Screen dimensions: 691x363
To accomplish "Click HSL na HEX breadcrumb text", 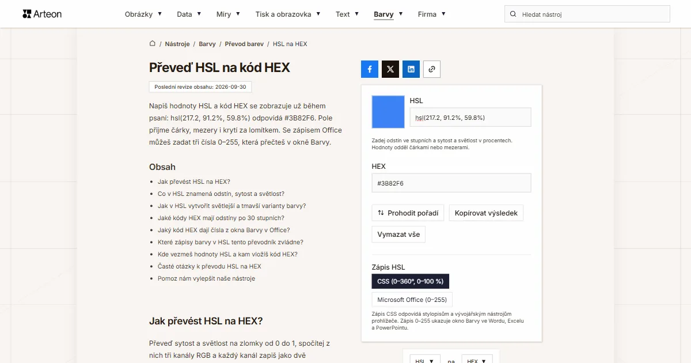I will click(290, 44).
